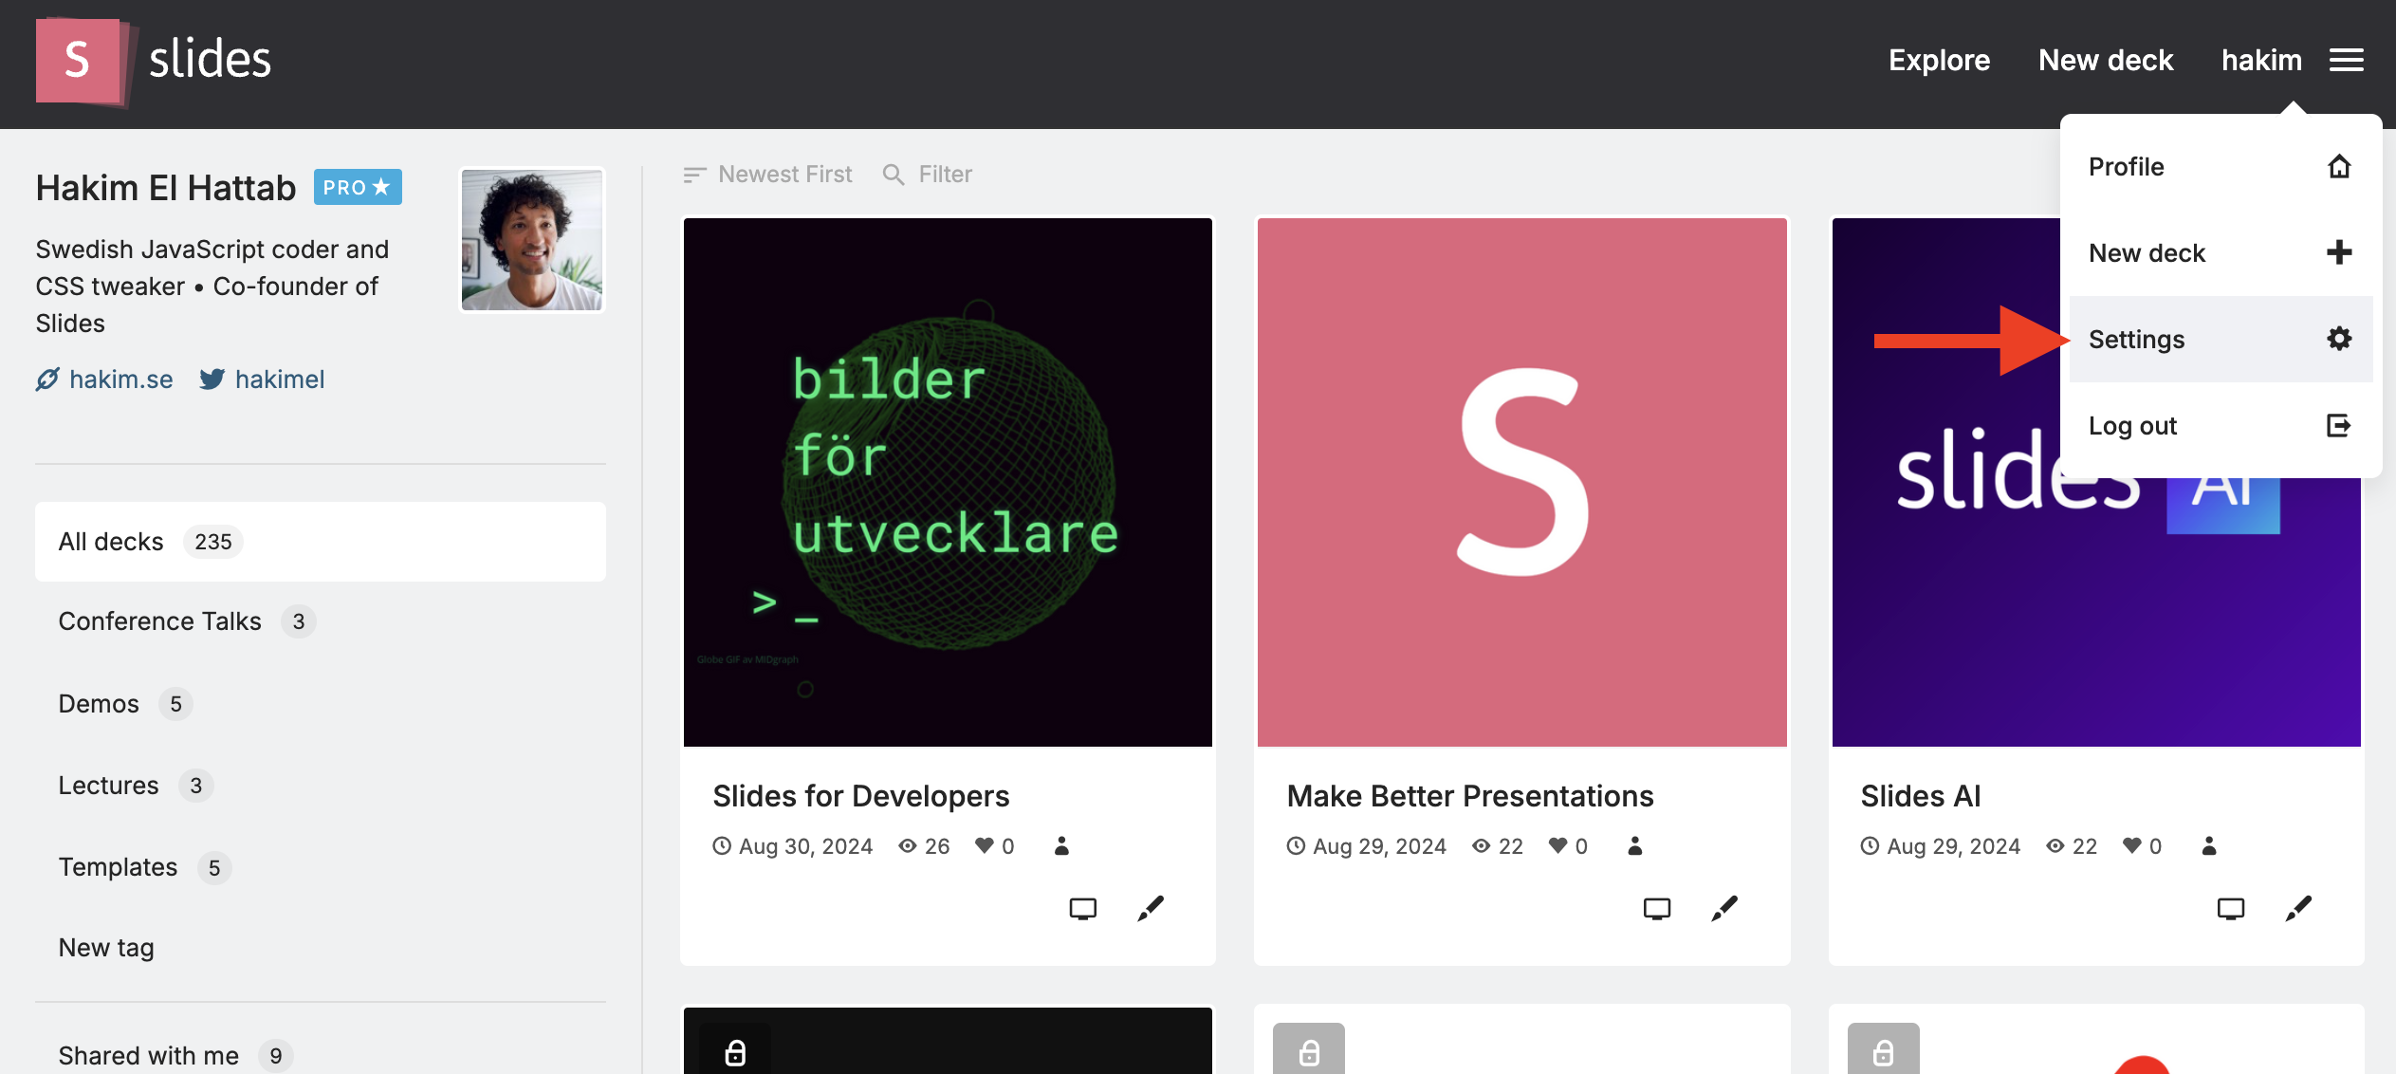Click New deck in the top navigation
This screenshot has width=2396, height=1074.
(2106, 61)
